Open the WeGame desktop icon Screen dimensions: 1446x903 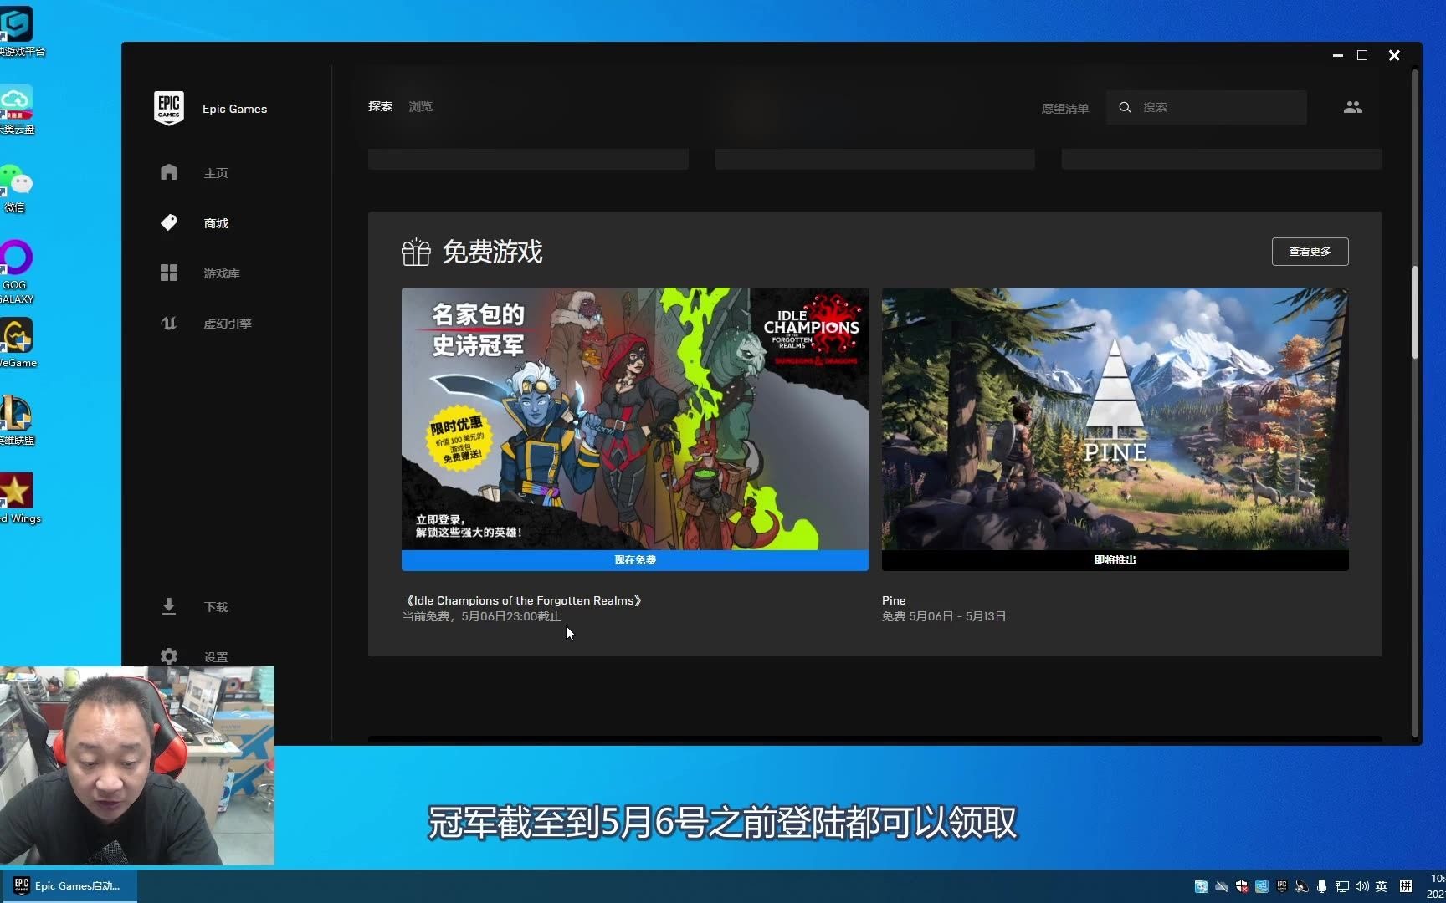16,336
